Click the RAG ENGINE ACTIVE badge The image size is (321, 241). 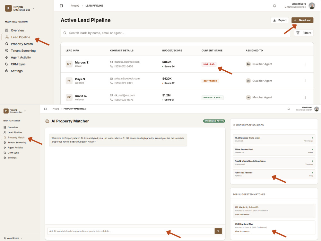coord(214,121)
